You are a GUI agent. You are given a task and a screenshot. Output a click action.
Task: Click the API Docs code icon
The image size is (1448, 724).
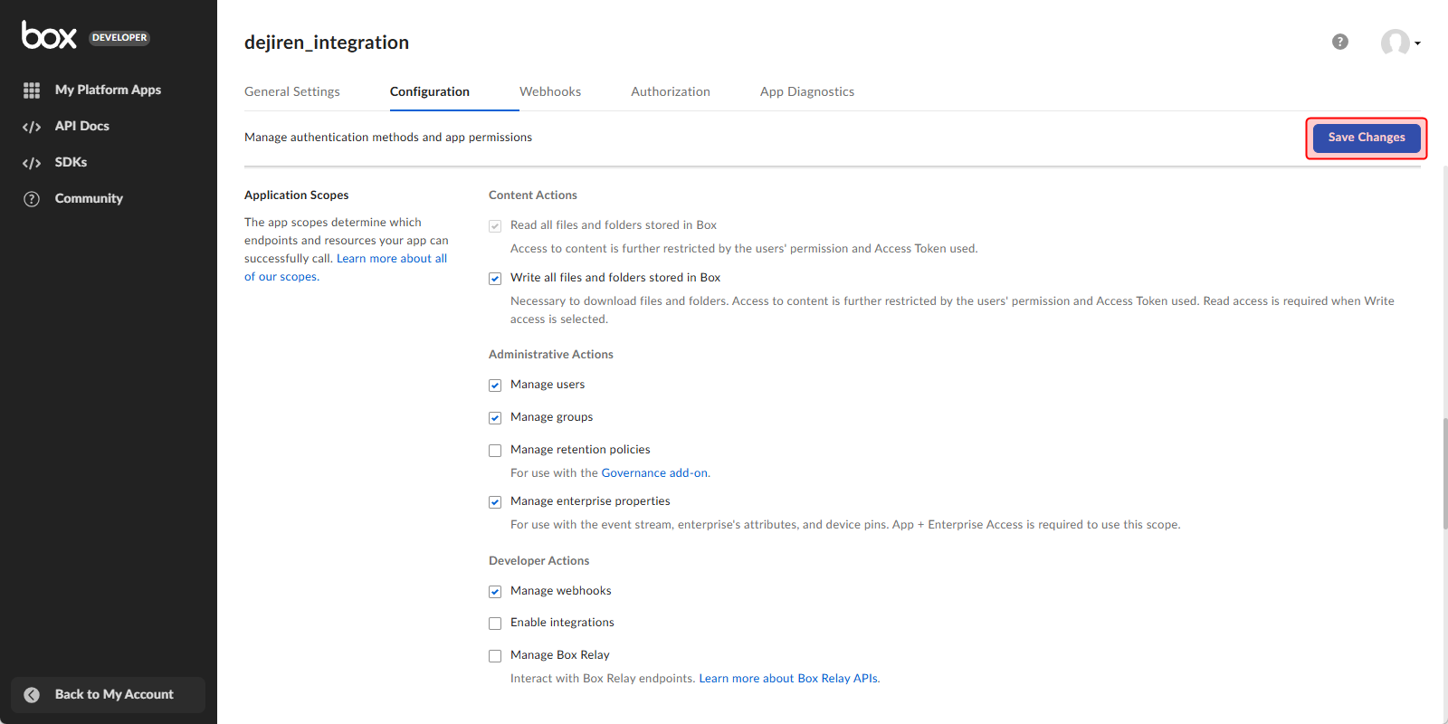pyautogui.click(x=32, y=127)
